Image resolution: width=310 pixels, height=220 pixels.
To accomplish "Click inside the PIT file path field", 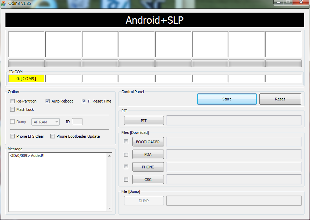I will tap(234, 121).
